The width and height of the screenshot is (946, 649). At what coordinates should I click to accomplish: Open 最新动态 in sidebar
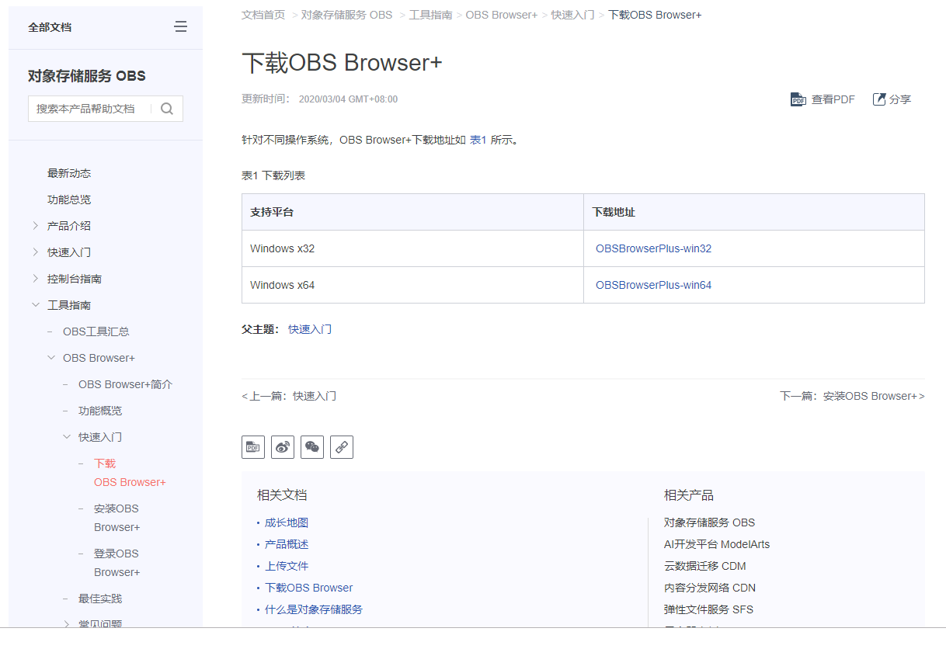(69, 173)
